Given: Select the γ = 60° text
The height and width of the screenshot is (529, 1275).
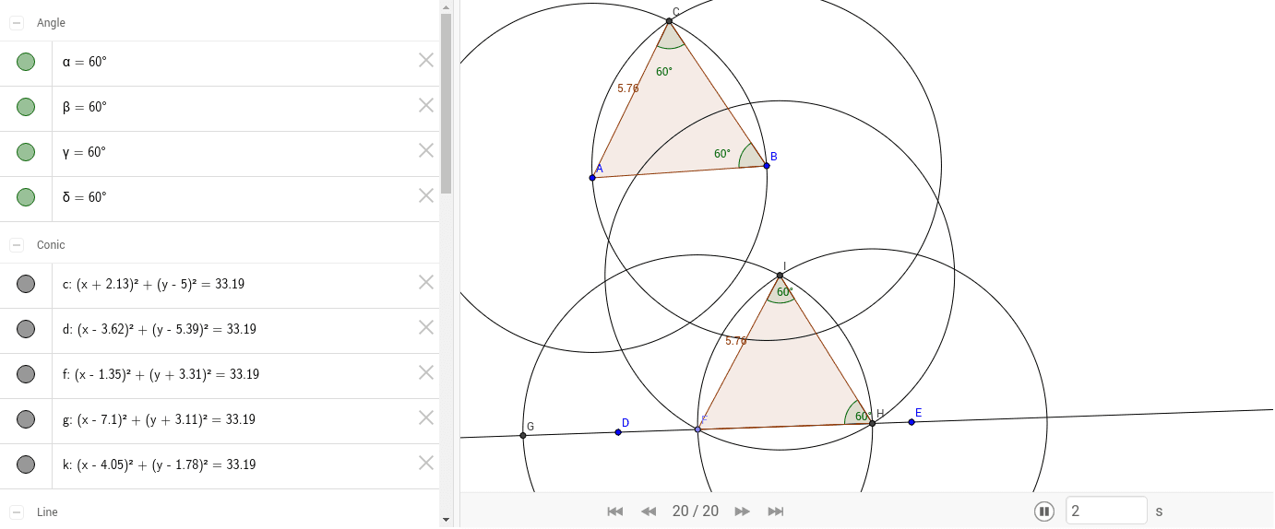Looking at the screenshot, I should pos(84,152).
